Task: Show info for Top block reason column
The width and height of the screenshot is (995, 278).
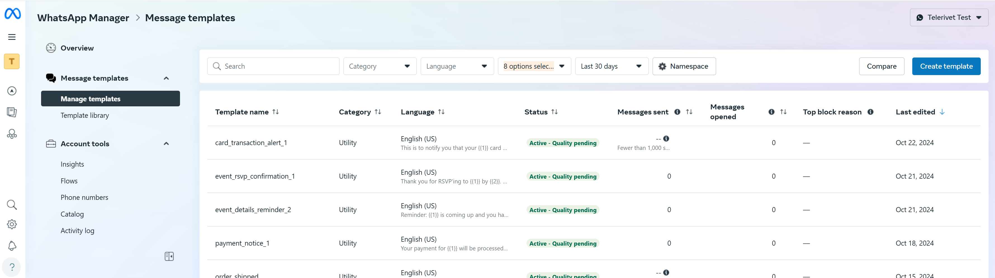Action: 870,112
